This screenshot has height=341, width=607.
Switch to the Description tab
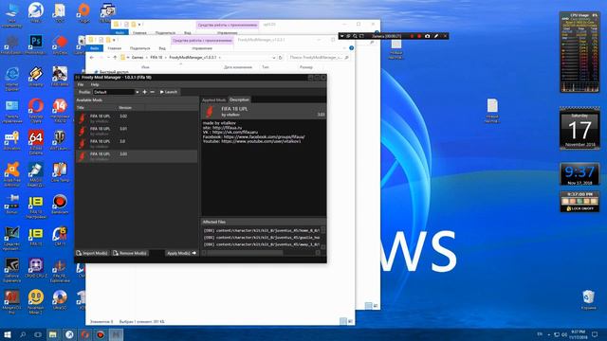239,99
